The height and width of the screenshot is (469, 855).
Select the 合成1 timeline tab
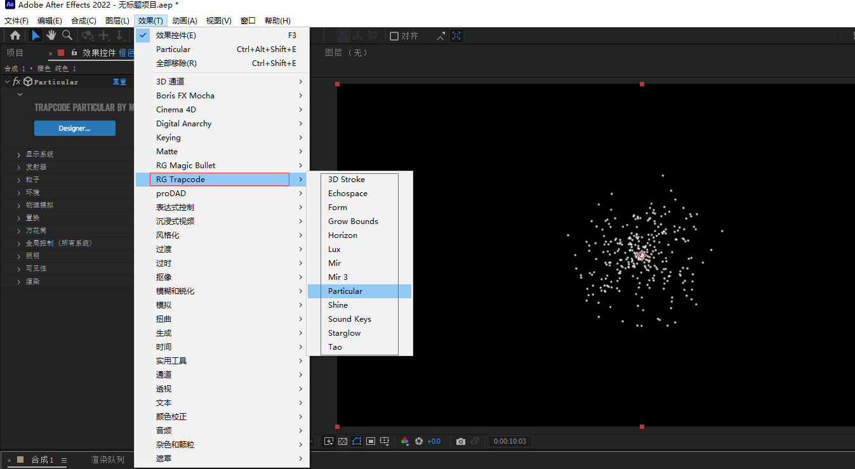(x=43, y=459)
